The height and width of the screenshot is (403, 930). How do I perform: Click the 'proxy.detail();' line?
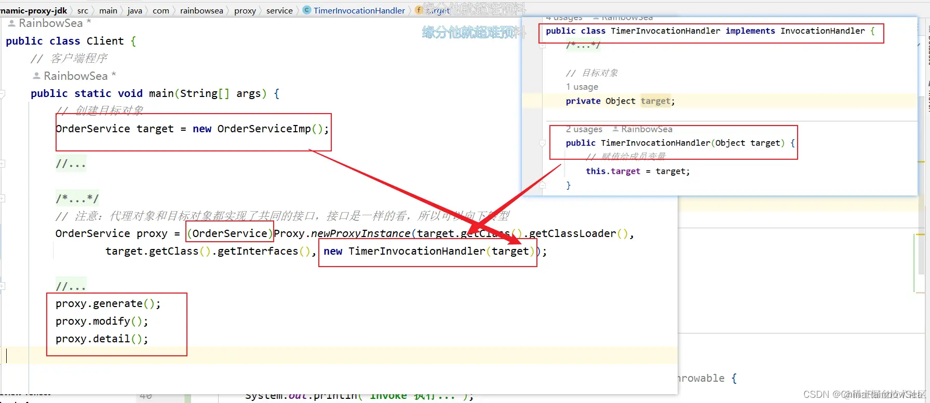(102, 339)
